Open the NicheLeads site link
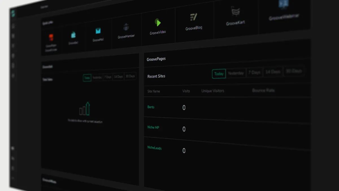This screenshot has height=191, width=339. pos(155,148)
